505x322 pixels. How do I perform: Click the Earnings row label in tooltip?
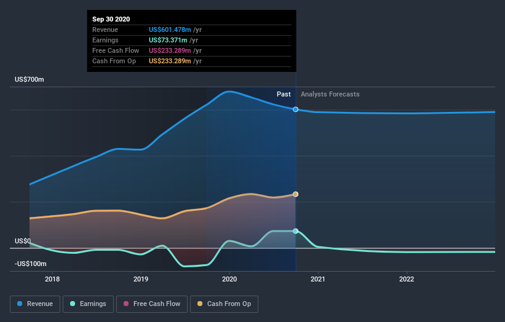click(105, 40)
